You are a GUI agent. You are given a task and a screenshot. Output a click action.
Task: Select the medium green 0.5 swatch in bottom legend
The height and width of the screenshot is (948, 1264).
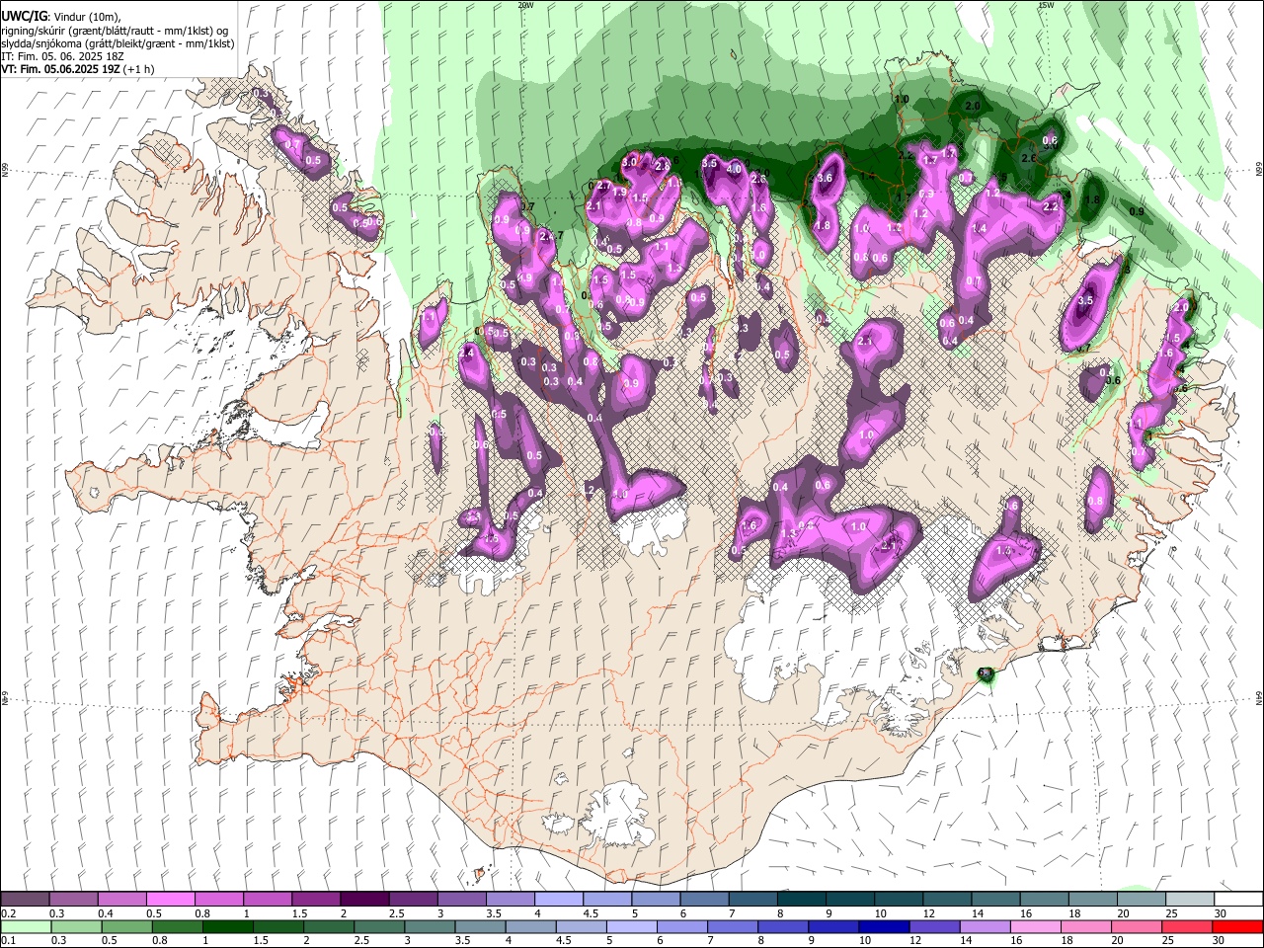click(x=126, y=926)
